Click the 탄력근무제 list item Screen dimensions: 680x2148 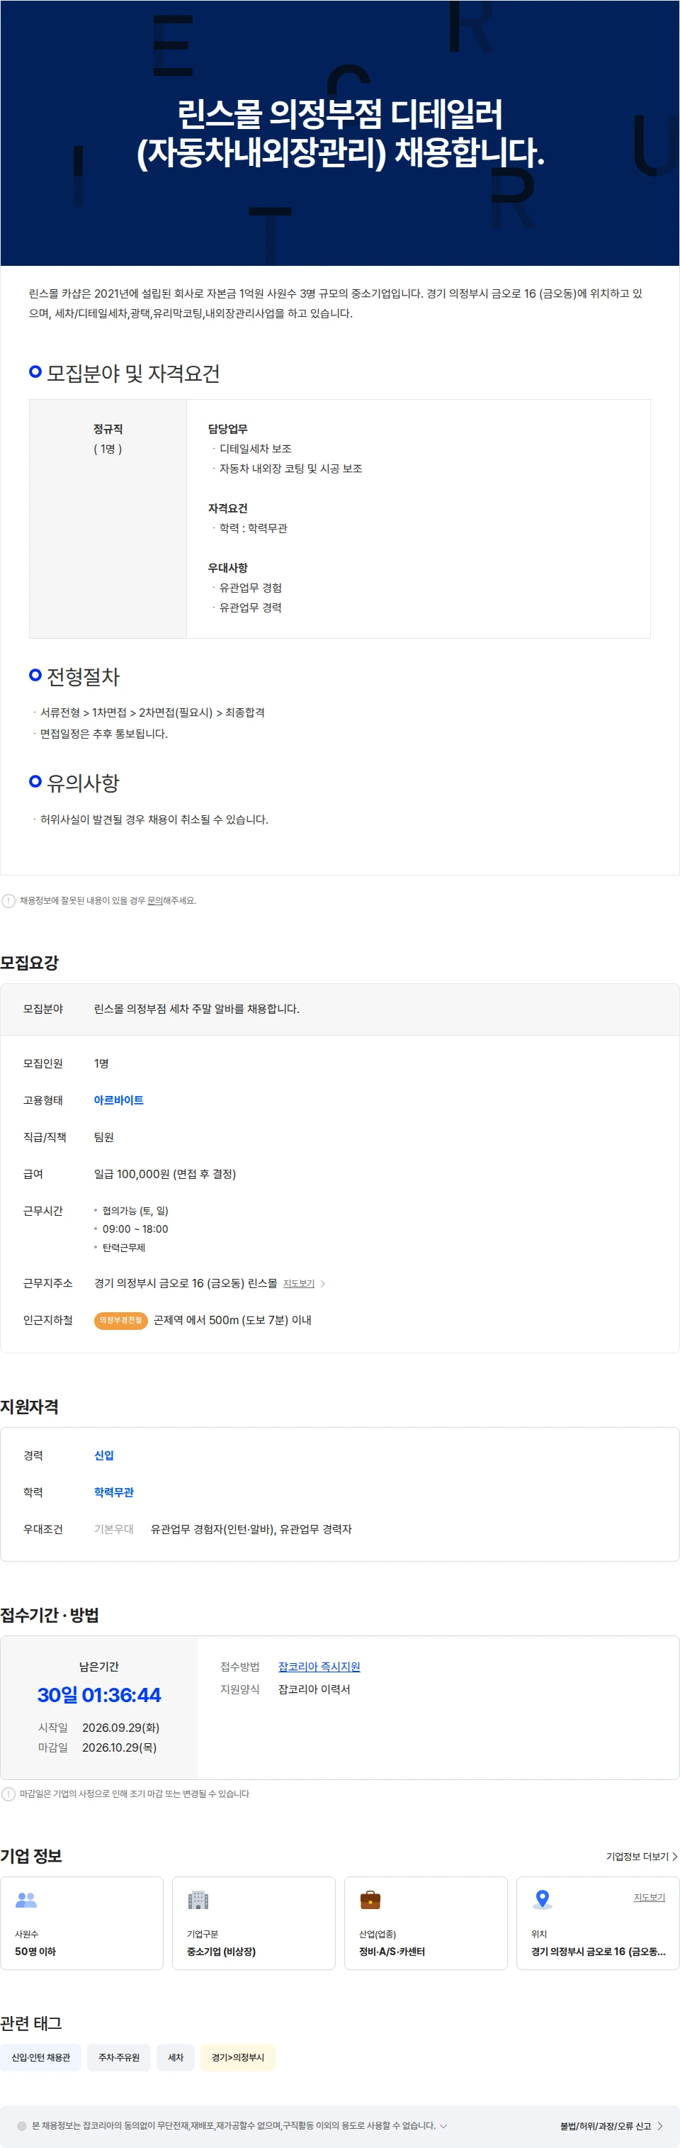(x=123, y=1248)
